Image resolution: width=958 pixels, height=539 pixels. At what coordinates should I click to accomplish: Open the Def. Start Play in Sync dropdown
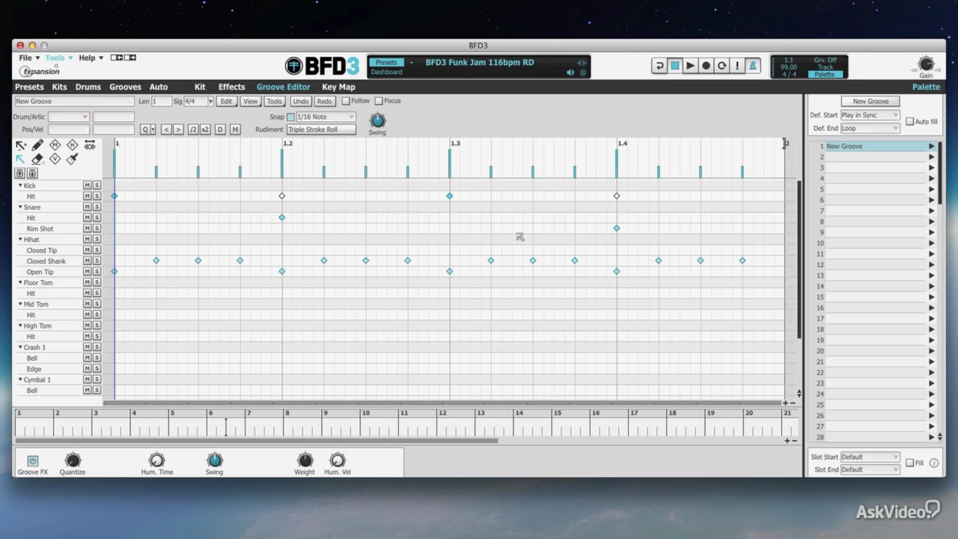(870, 115)
